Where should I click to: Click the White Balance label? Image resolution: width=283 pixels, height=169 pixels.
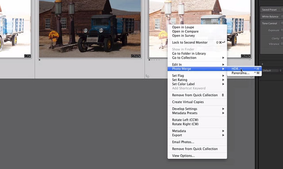pos(270,17)
